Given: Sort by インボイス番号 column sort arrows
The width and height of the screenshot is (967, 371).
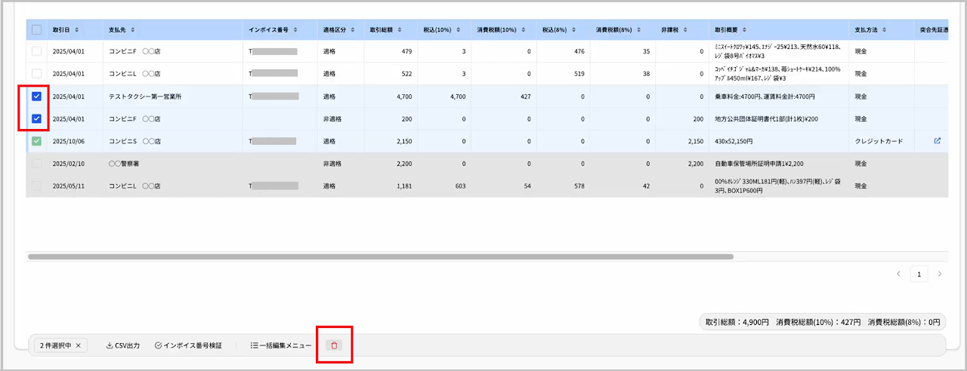Looking at the screenshot, I should tap(295, 30).
